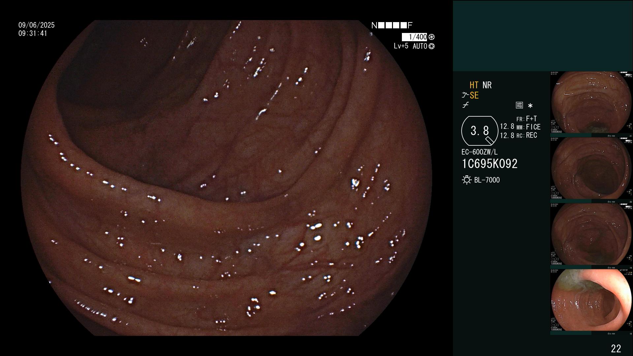The width and height of the screenshot is (633, 356).
Task: Click the AUTO iris mode text
Action: (x=420, y=46)
